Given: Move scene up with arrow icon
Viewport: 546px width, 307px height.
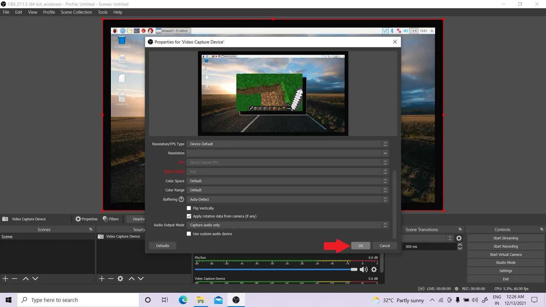Looking at the screenshot, I should tap(26, 278).
